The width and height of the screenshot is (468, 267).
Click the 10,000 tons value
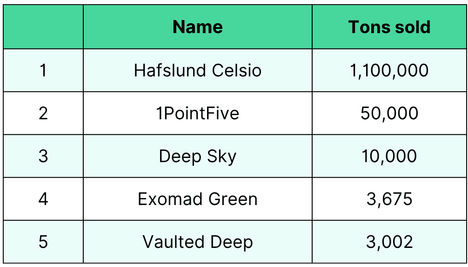[x=389, y=156]
